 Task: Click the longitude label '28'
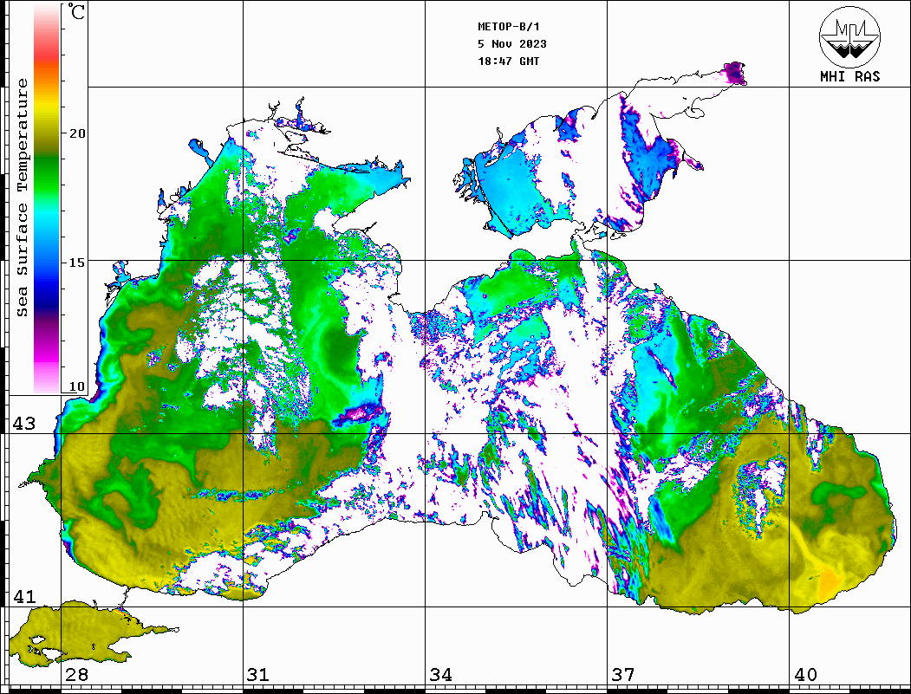pos(76,674)
